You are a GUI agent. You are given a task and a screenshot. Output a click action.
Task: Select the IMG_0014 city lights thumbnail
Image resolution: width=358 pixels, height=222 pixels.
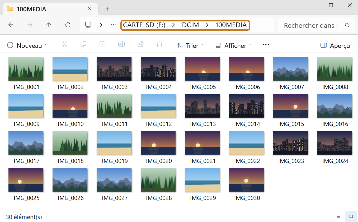246,106
